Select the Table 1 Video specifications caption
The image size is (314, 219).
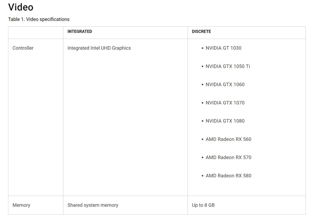39,19
